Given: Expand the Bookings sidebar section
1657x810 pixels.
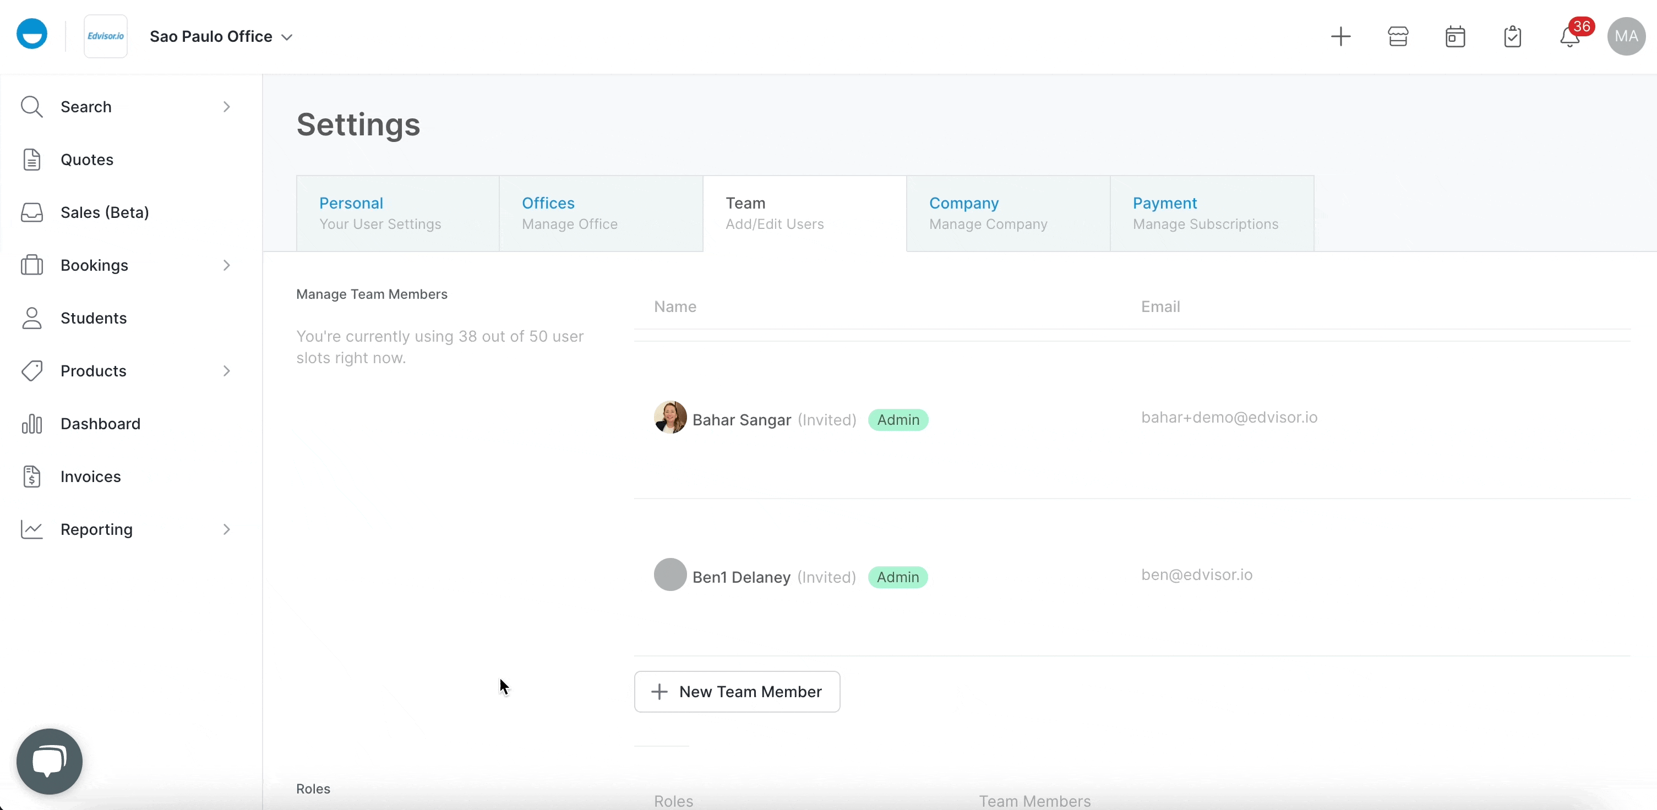Looking at the screenshot, I should pos(226,265).
